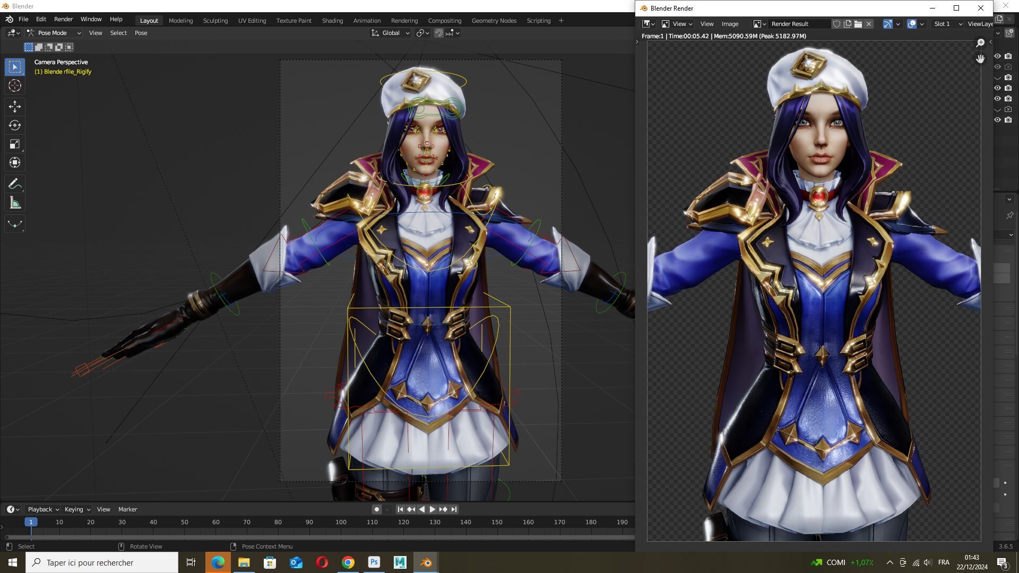Screen dimensions: 1019x573
Task: Open image folder icon in render window
Action: click(858, 24)
